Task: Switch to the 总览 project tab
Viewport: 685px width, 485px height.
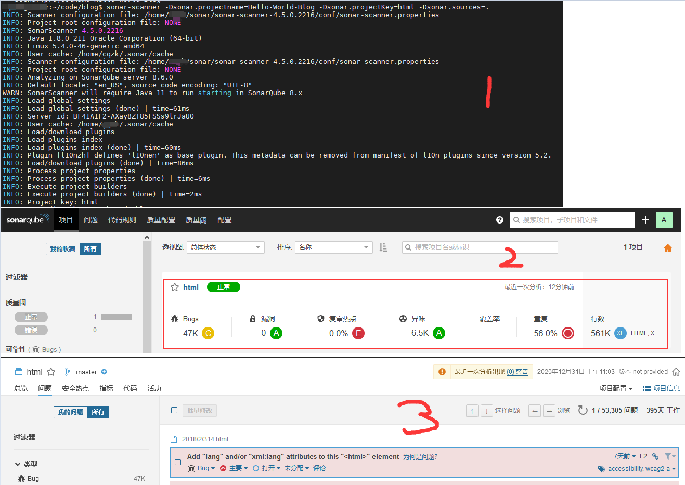Action: 21,388
